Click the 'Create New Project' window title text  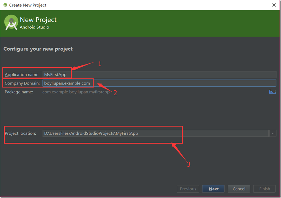[28, 5]
